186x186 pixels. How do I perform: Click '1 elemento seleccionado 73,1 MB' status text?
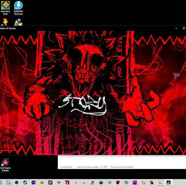tap(91, 167)
